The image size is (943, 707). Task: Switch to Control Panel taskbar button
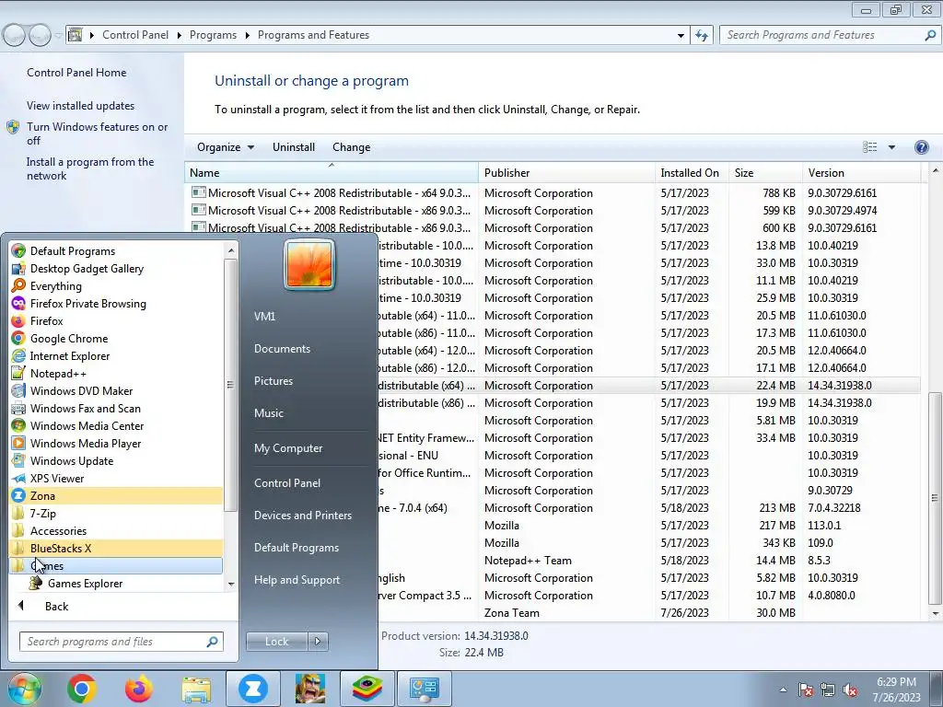coord(425,689)
